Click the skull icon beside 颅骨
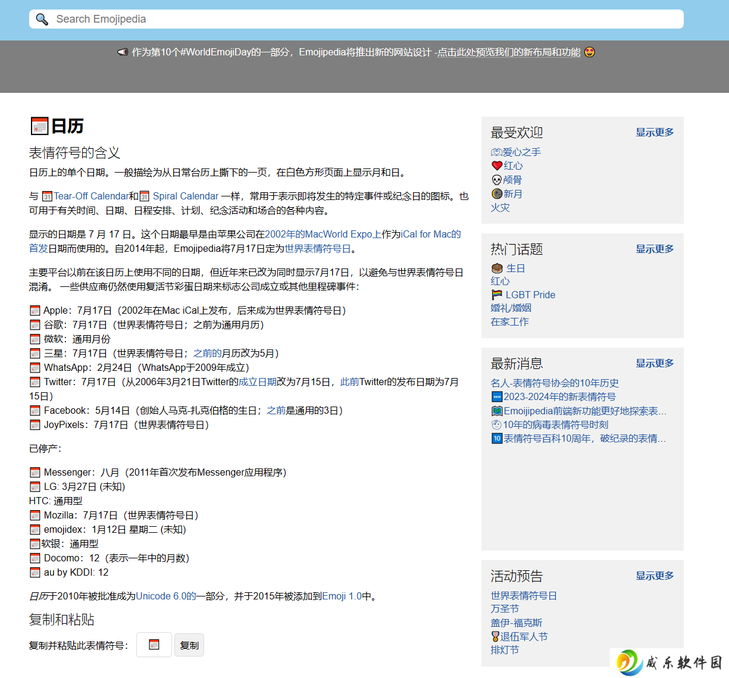This screenshot has width=729, height=678. point(497,180)
